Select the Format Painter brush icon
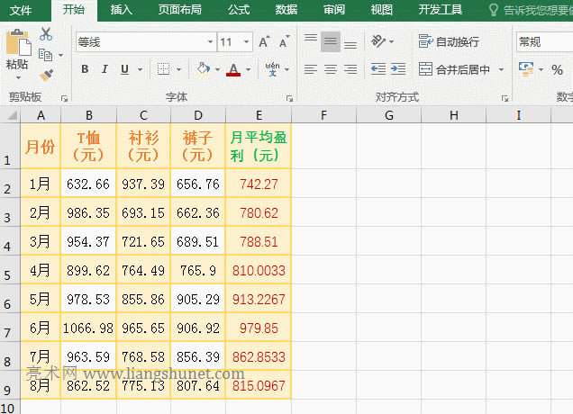This screenshot has height=414, width=573. [x=46, y=76]
